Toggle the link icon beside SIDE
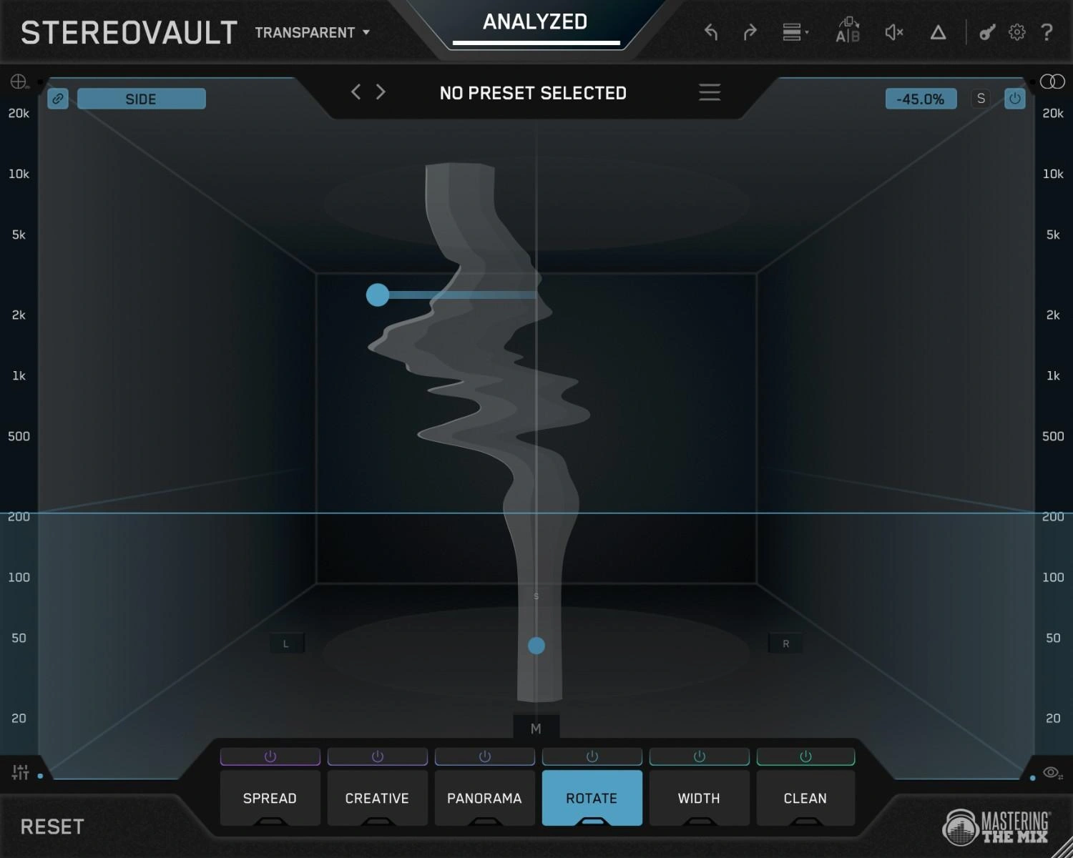The width and height of the screenshot is (1073, 858). point(58,99)
